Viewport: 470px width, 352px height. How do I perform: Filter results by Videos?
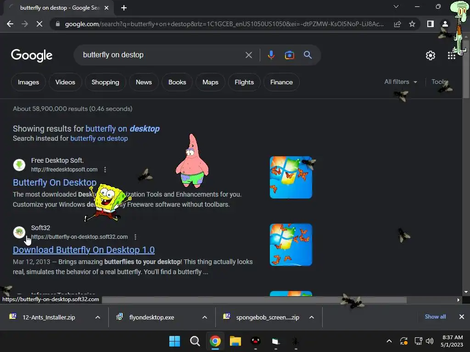(65, 82)
